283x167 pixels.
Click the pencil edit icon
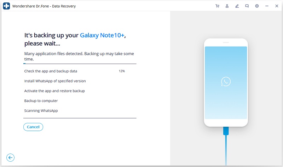click(237, 6)
